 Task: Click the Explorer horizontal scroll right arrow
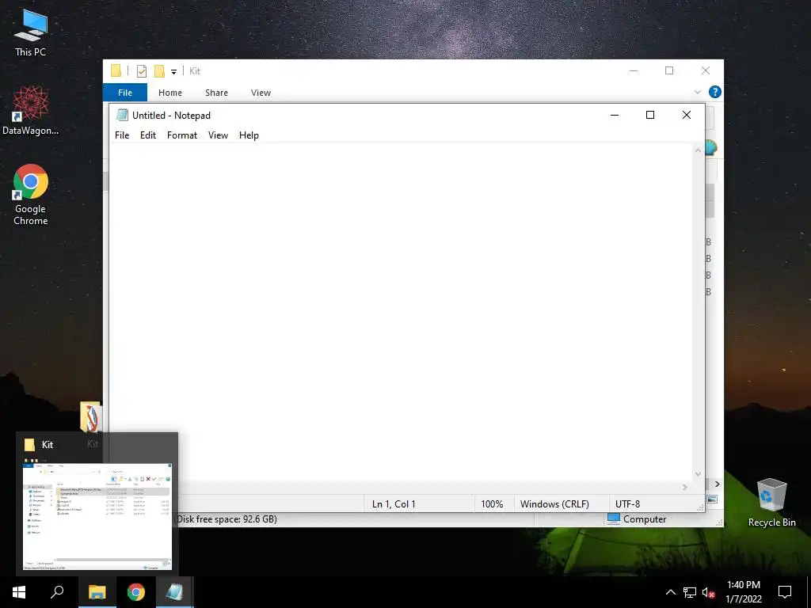coord(717,484)
